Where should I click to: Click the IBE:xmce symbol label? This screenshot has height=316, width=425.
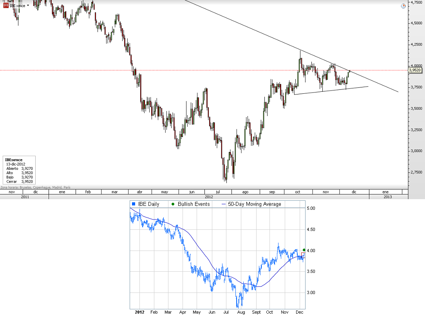(x=18, y=6)
